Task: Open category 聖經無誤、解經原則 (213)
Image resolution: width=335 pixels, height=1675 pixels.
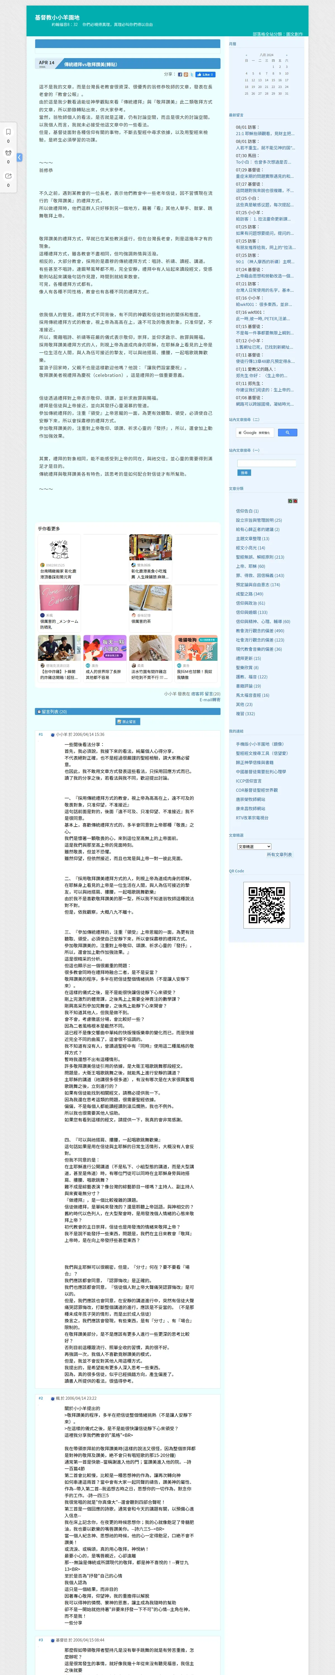Action: (x=260, y=557)
